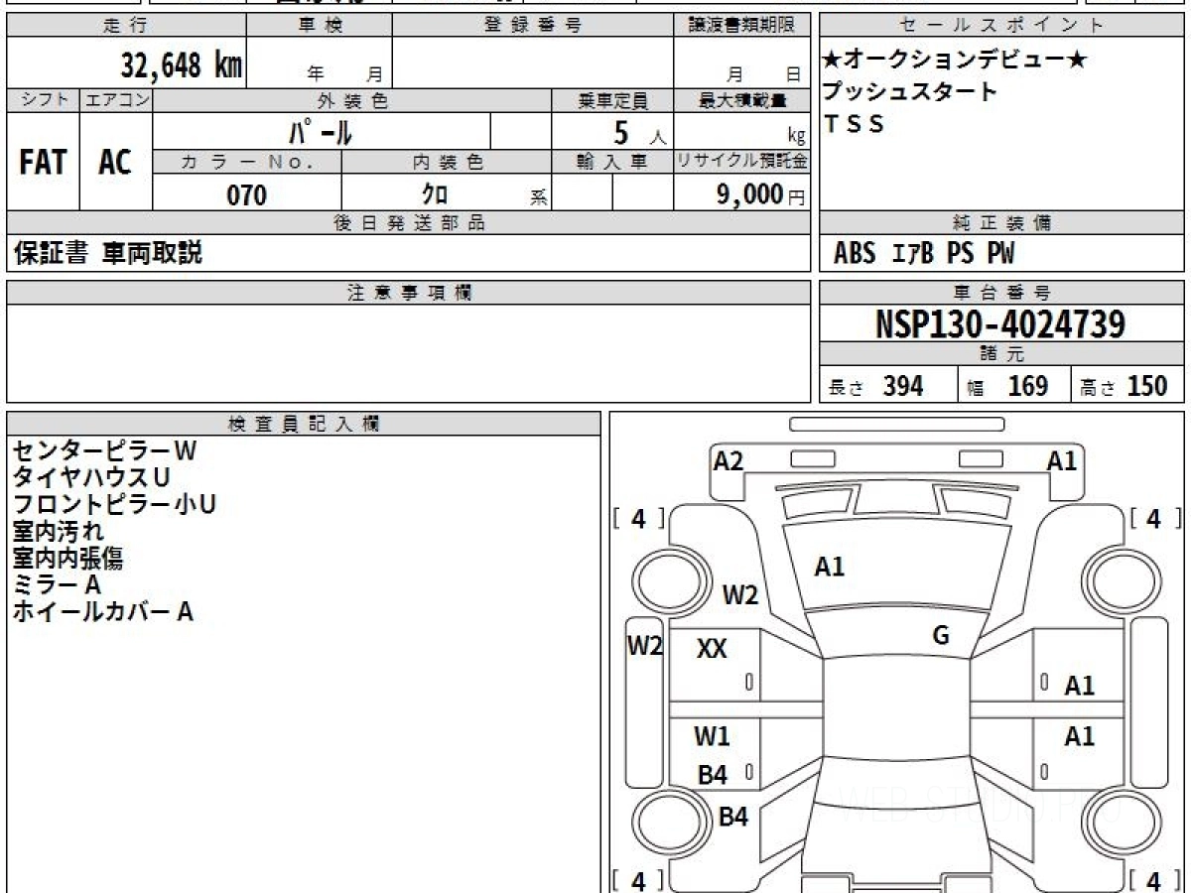Click the 検査員記入欄 header

click(x=304, y=424)
